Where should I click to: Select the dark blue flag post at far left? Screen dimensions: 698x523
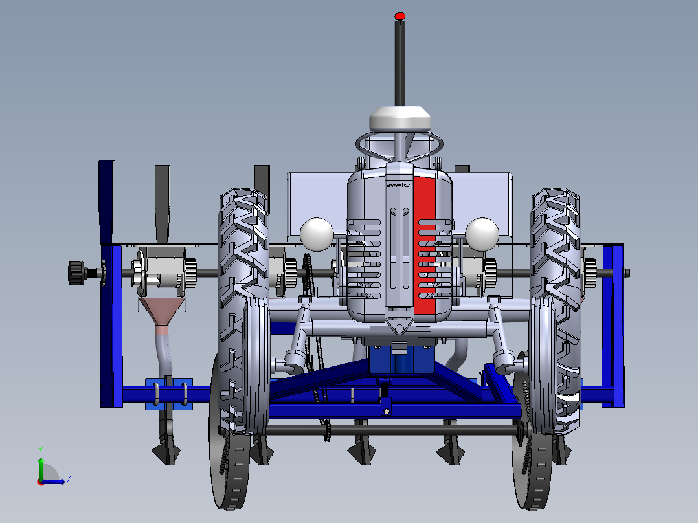(x=106, y=203)
